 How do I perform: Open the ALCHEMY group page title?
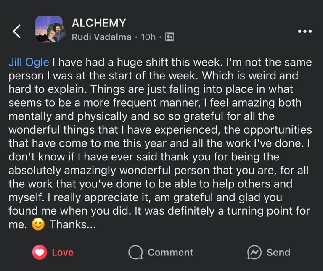click(x=99, y=23)
